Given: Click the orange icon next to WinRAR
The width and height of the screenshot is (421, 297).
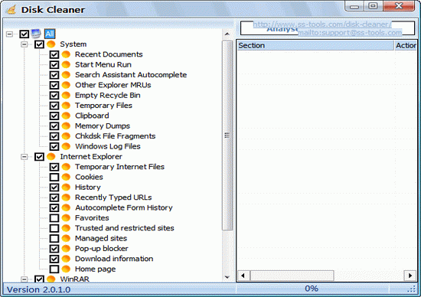Looking at the screenshot, I should pos(51,279).
